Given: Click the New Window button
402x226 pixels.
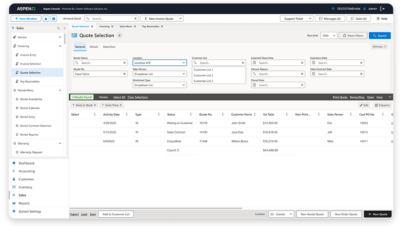Looking at the screenshot, I should [26, 19].
